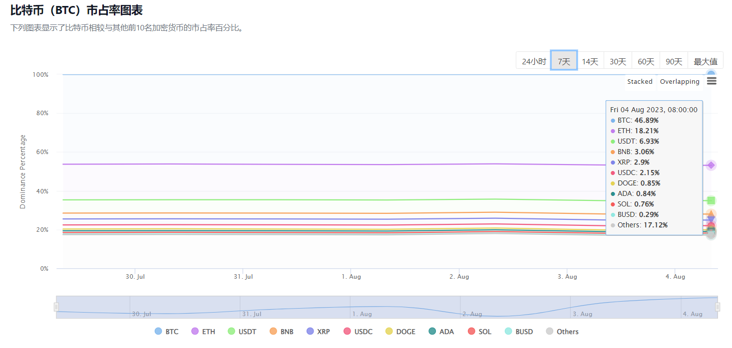Click the left navigator range handle
The image size is (732, 348).
(56, 307)
